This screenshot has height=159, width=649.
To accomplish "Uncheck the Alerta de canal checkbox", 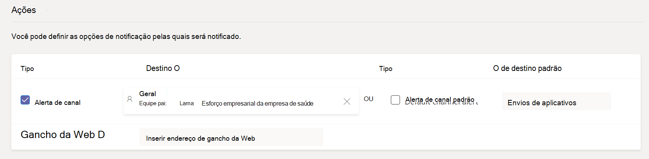I will tap(25, 100).
